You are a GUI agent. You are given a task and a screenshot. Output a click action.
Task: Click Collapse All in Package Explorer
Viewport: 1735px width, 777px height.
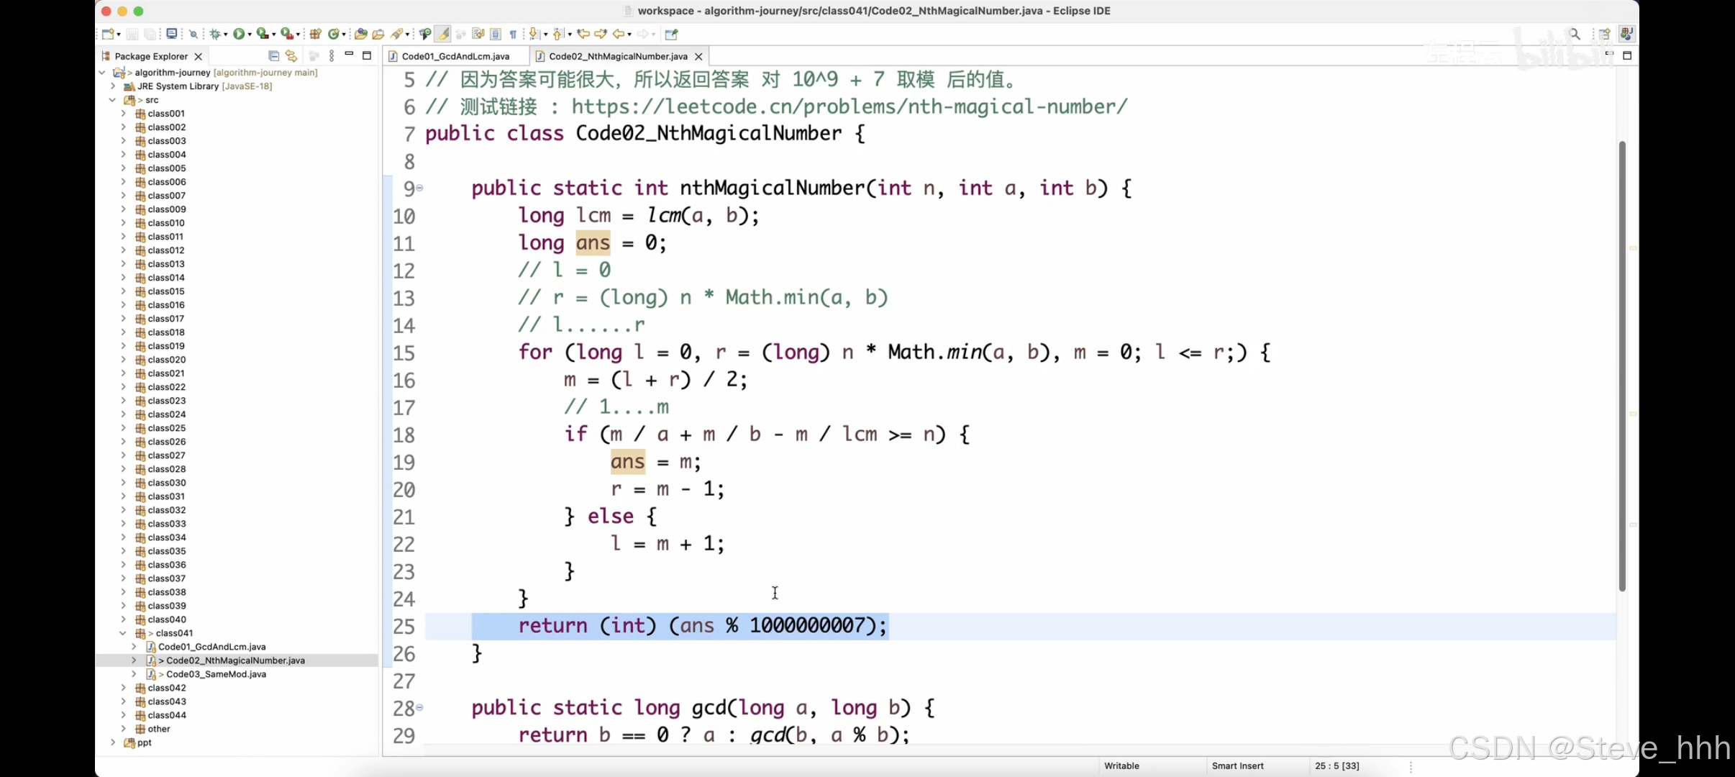[273, 56]
